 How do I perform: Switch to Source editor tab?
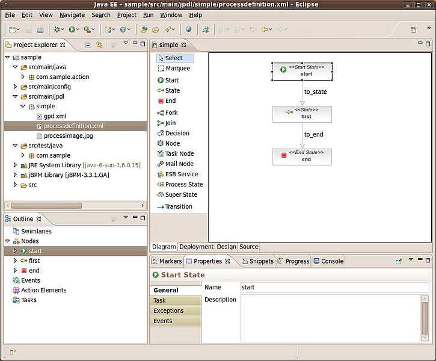click(248, 247)
